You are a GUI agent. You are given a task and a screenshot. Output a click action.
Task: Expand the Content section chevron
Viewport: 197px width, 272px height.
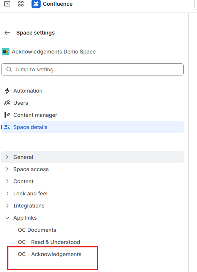click(7, 181)
